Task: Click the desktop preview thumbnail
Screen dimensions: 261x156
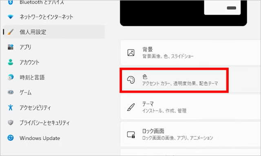Action: tap(184, 13)
